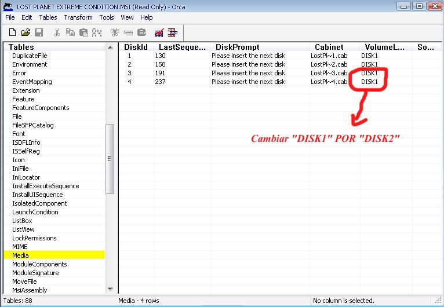Click the Paste clipboard toolbar icon

[83, 32]
